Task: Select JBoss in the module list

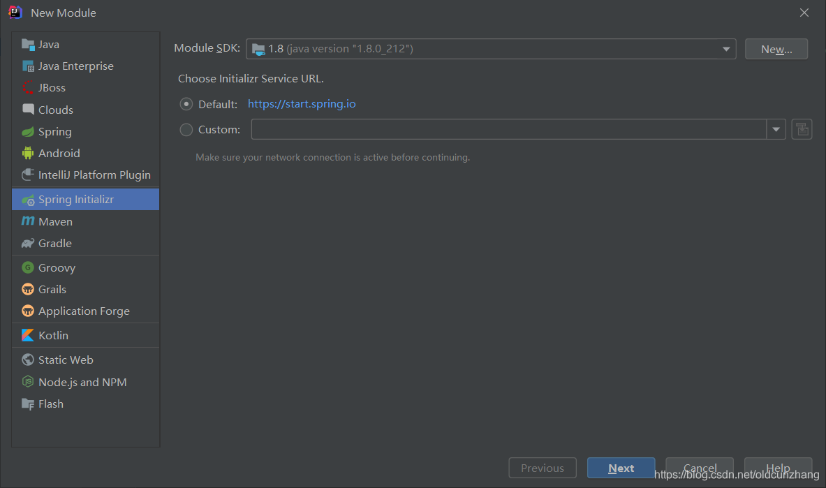Action: point(85,87)
